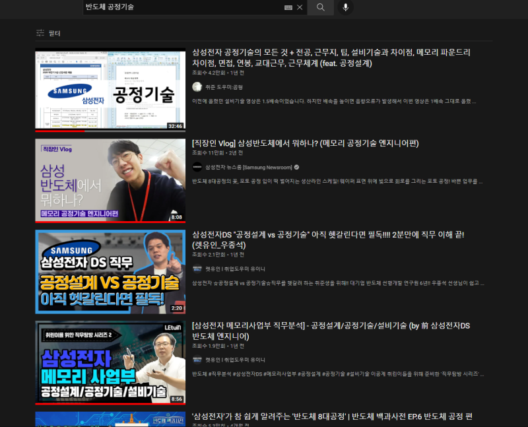This screenshot has height=427, width=528.
Task: Open title '반도체 8대공정' EP.6 video
Action: click(332, 416)
